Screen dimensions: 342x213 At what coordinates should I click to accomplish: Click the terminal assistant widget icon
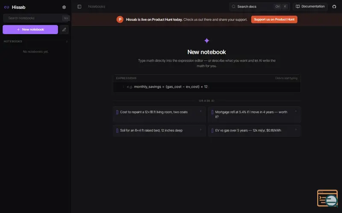(x=327, y=198)
